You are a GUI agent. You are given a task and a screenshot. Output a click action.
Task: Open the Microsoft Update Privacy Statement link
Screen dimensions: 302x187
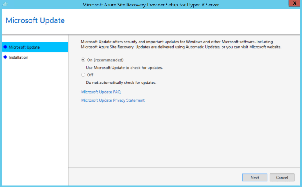(112, 100)
